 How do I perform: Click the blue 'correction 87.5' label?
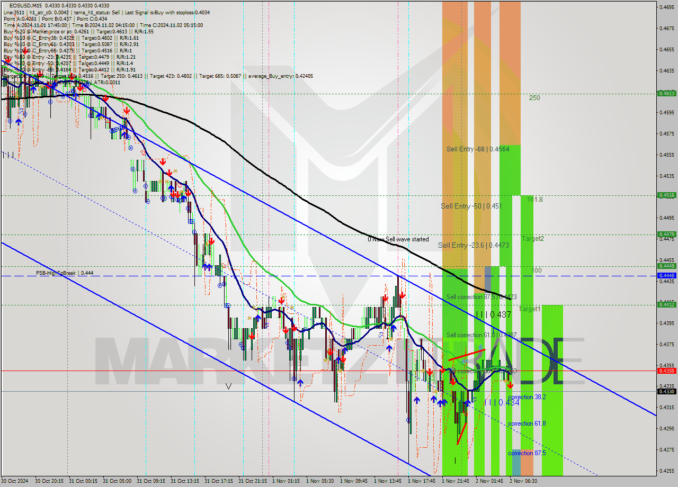[527, 453]
